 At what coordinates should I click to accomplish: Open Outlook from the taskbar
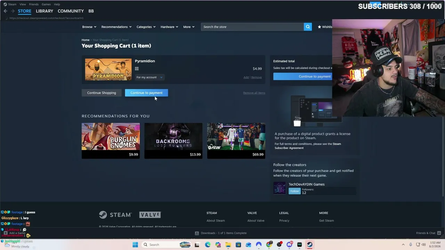pyautogui.click(x=248, y=244)
